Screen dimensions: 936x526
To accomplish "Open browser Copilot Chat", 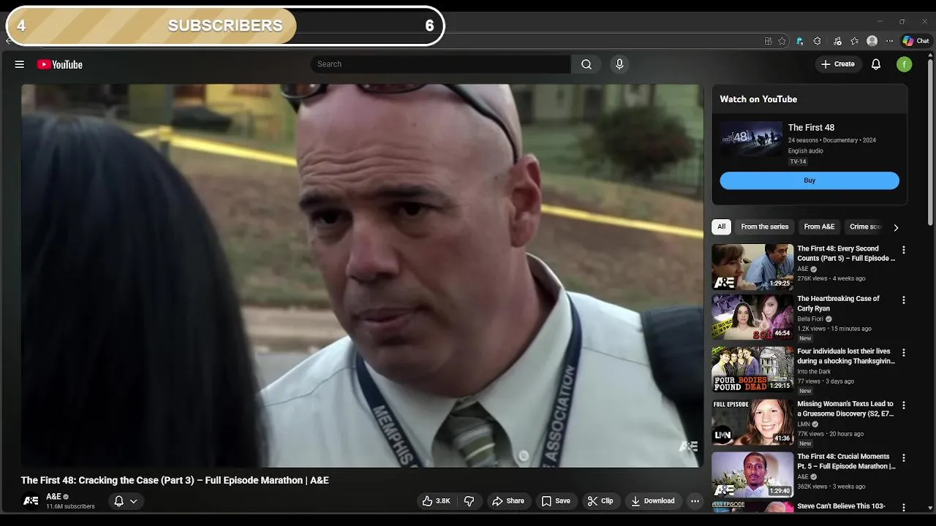I will point(916,41).
